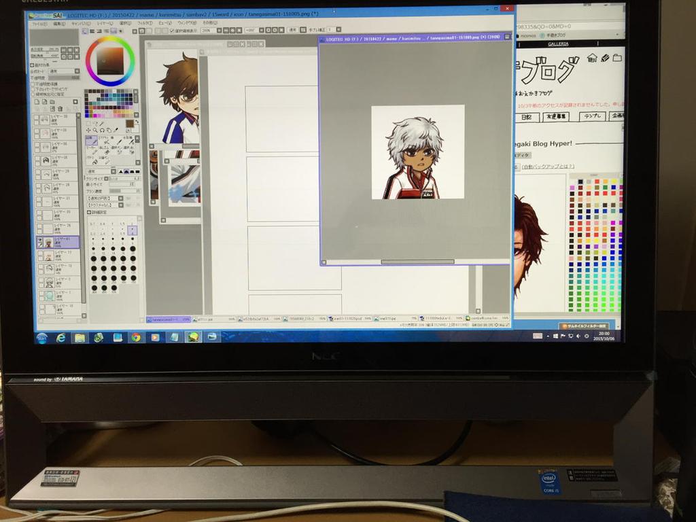The height and width of the screenshot is (522, 696).
Task: Open the フィルタ(T) menu
Action: click(x=144, y=23)
